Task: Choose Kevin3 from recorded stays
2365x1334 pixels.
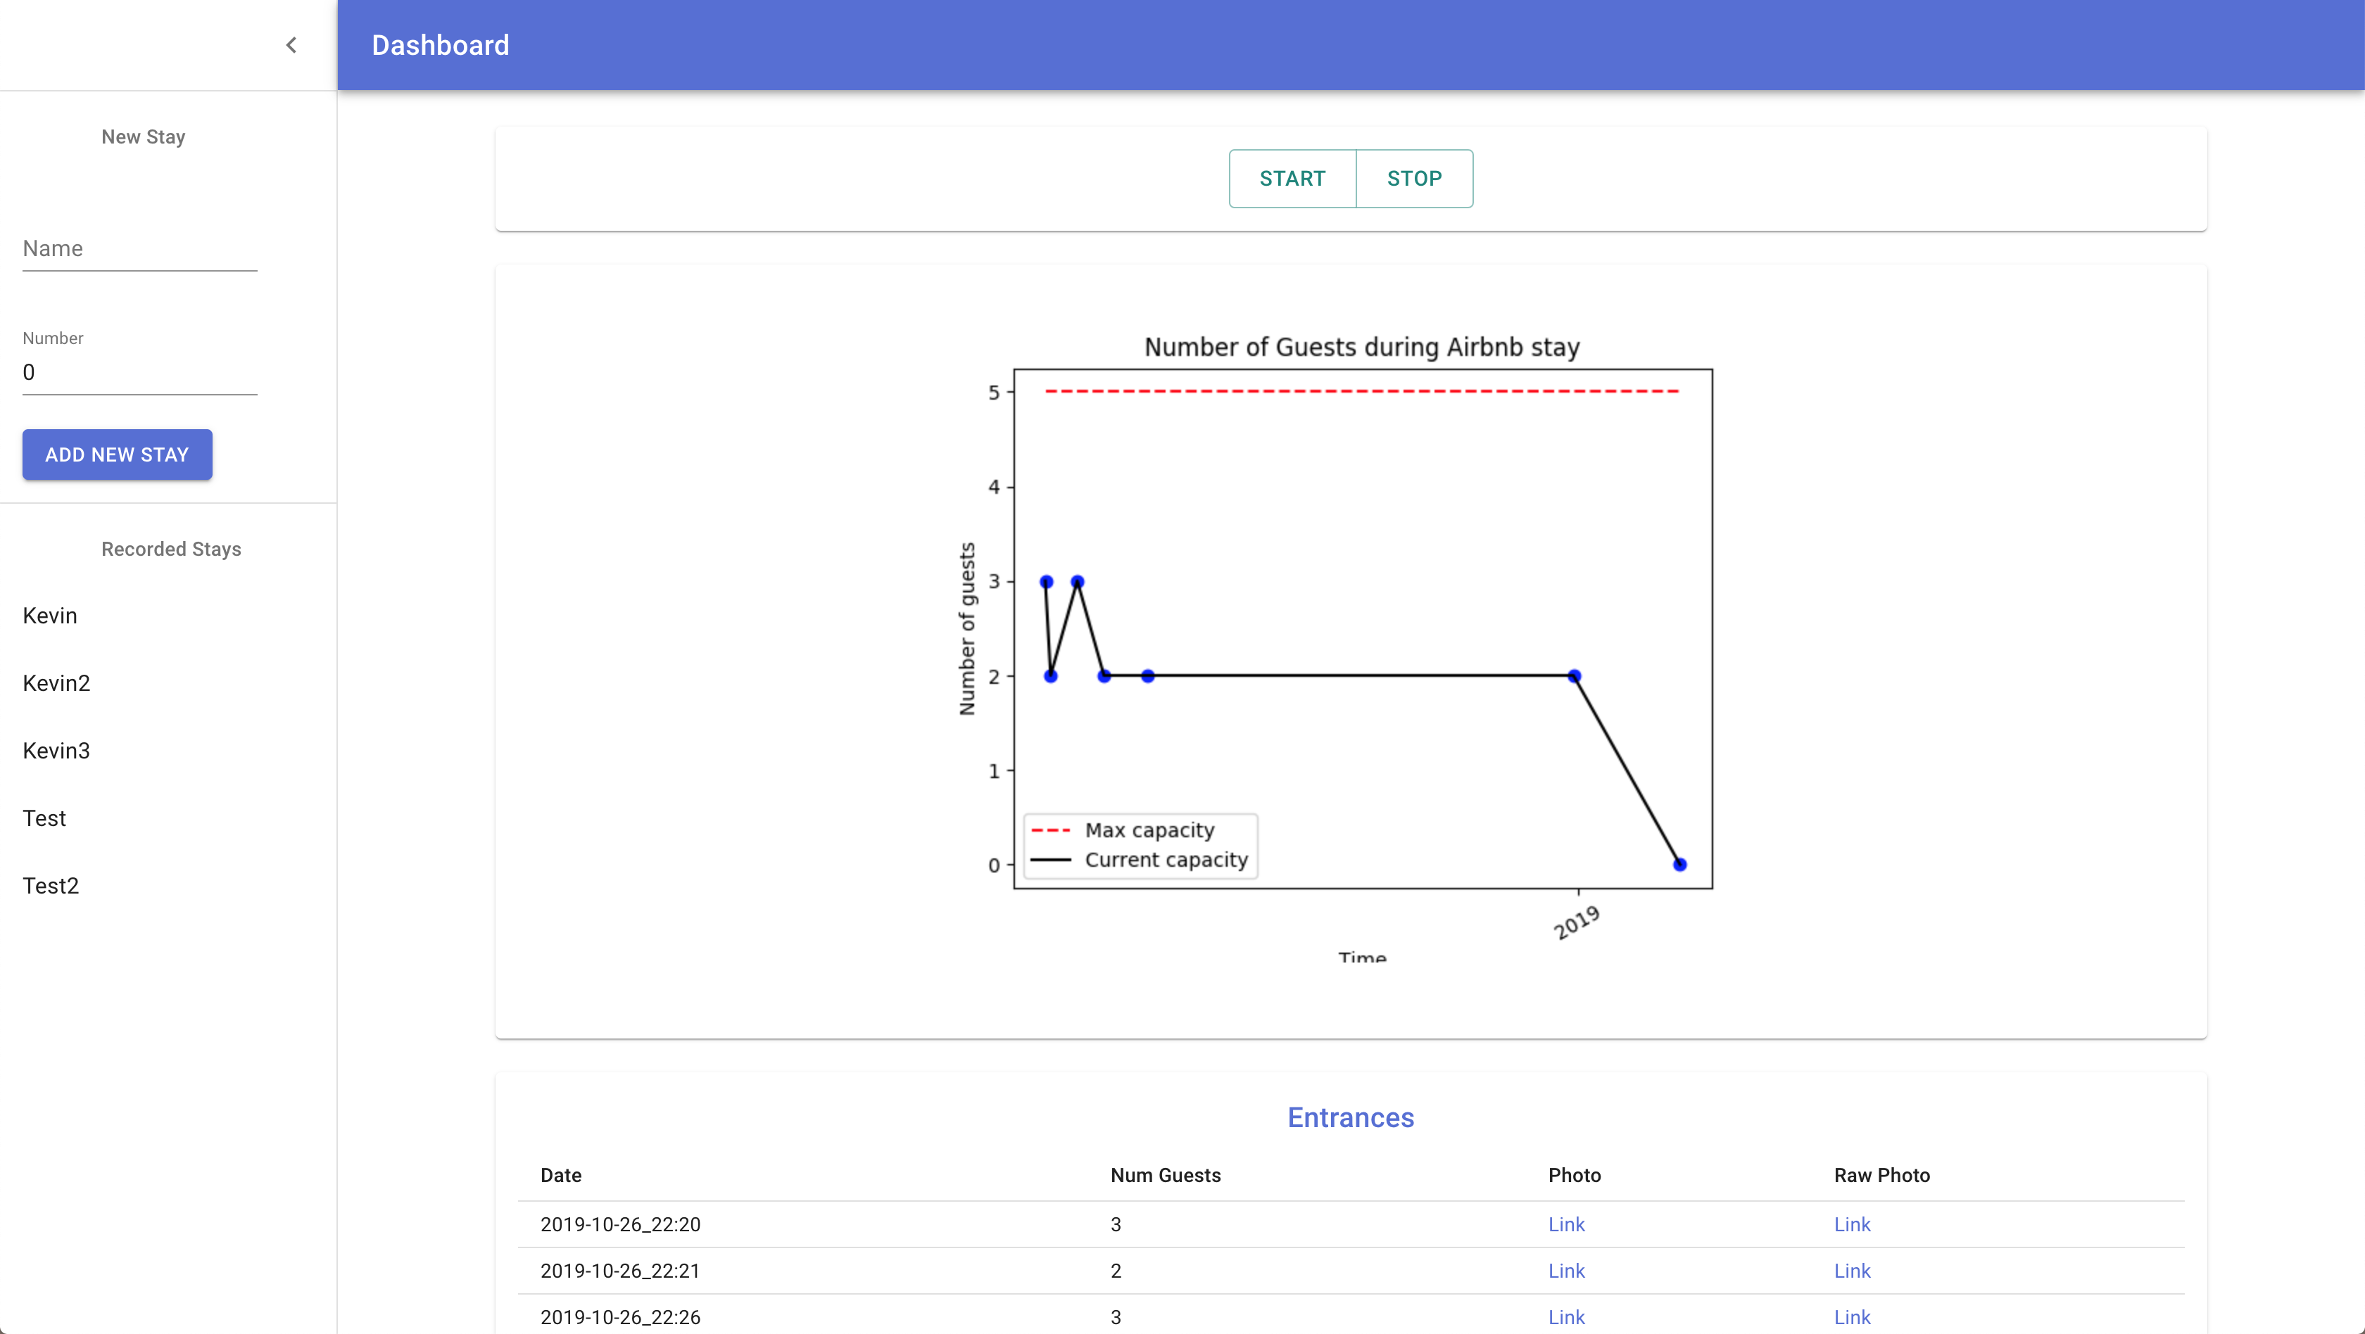Action: [56, 751]
